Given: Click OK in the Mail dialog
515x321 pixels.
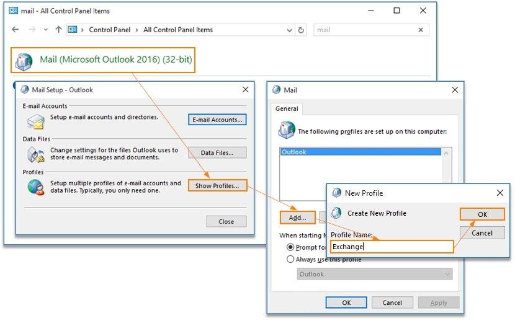Looking at the screenshot, I should 346,302.
